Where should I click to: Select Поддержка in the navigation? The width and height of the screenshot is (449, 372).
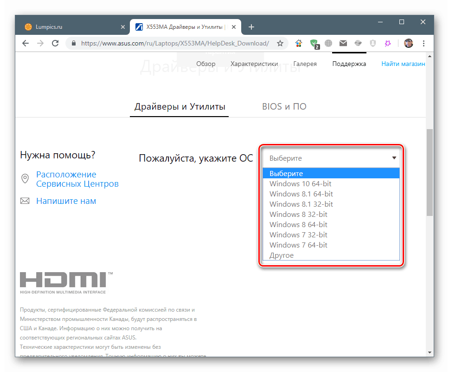(349, 64)
